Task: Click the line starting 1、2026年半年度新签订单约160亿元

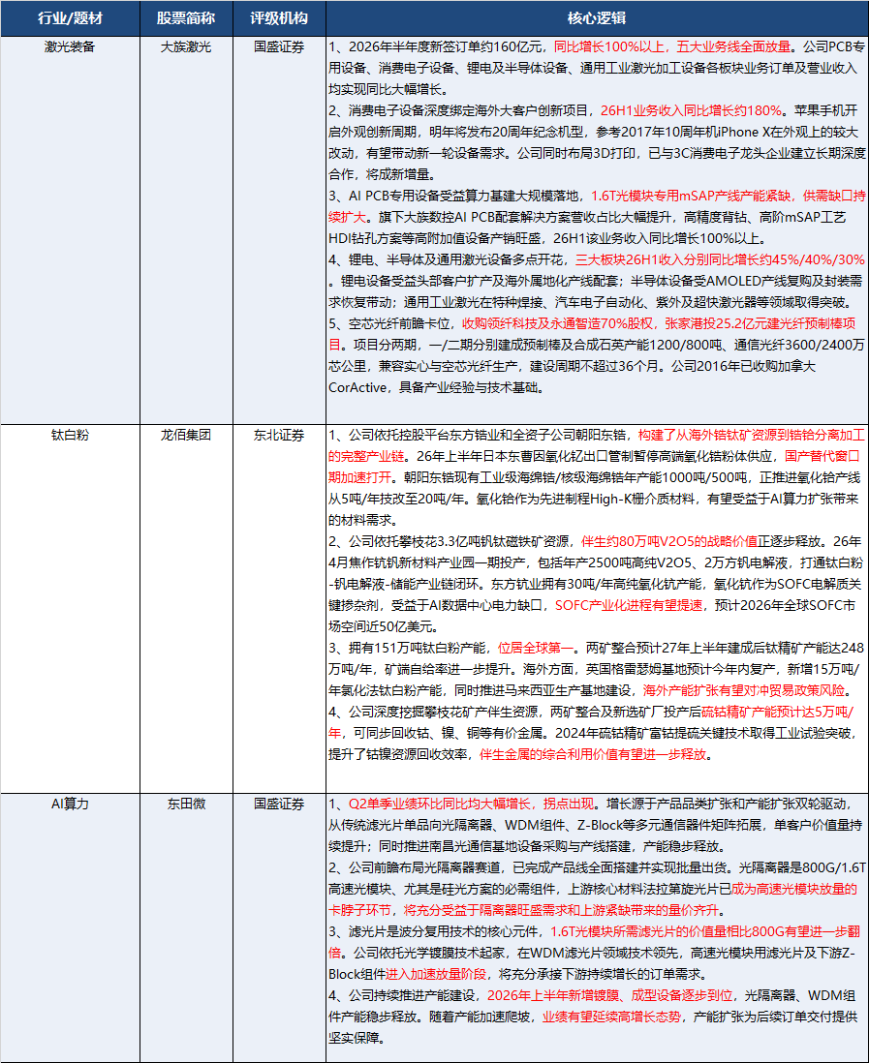Action: (x=597, y=46)
